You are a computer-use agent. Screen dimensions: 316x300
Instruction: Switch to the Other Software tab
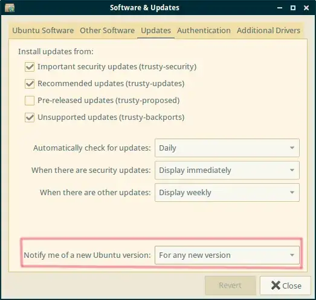coord(107,31)
